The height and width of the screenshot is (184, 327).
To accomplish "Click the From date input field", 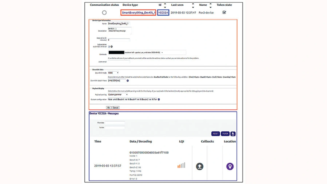I will click(115, 123).
